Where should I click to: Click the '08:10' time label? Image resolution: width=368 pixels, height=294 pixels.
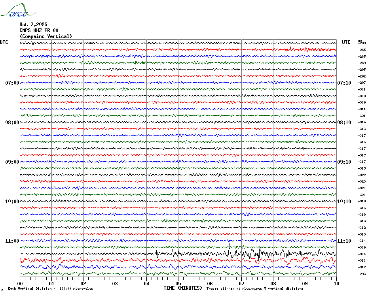click(344, 122)
